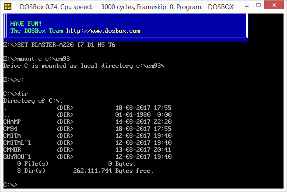
Task: Click the '3000 cycles' text in title bar
Action: [x=118, y=7]
